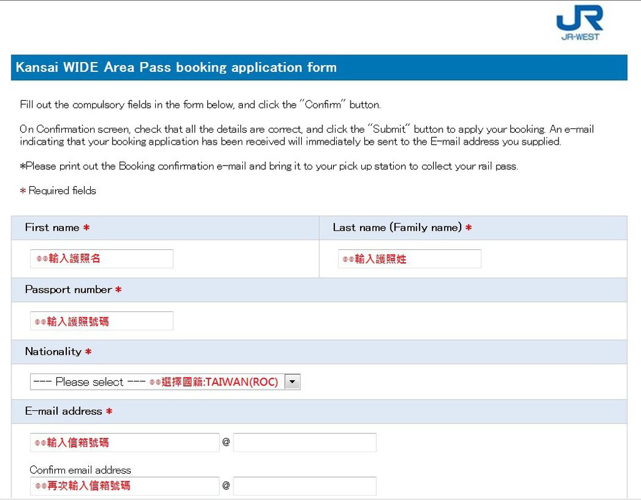Click the 'First name' label

click(x=52, y=227)
